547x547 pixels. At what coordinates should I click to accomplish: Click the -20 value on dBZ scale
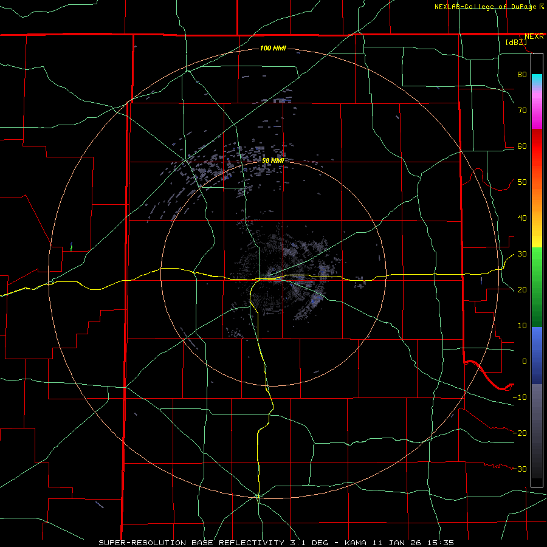[520, 433]
